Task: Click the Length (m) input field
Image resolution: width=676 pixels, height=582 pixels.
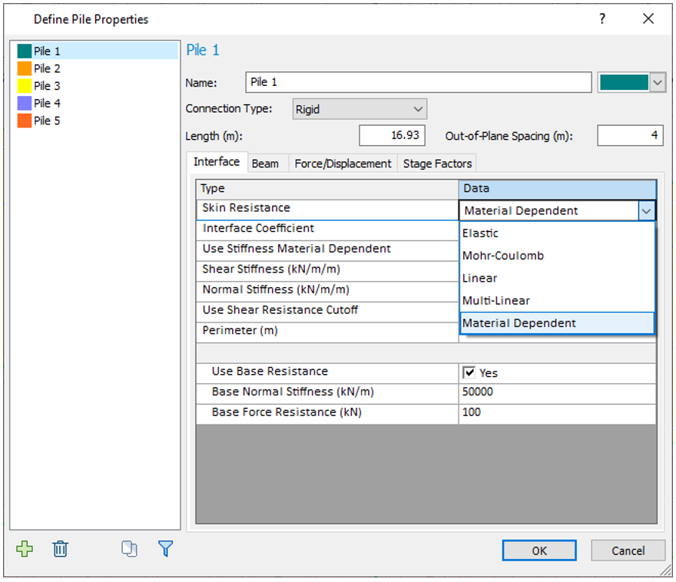Action: pyautogui.click(x=392, y=136)
